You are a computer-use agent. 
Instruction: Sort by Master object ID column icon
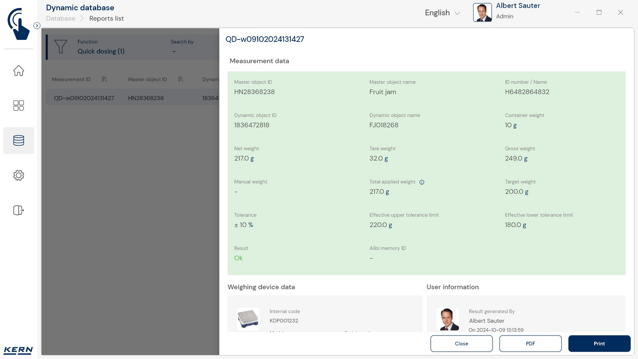pyautogui.click(x=180, y=79)
